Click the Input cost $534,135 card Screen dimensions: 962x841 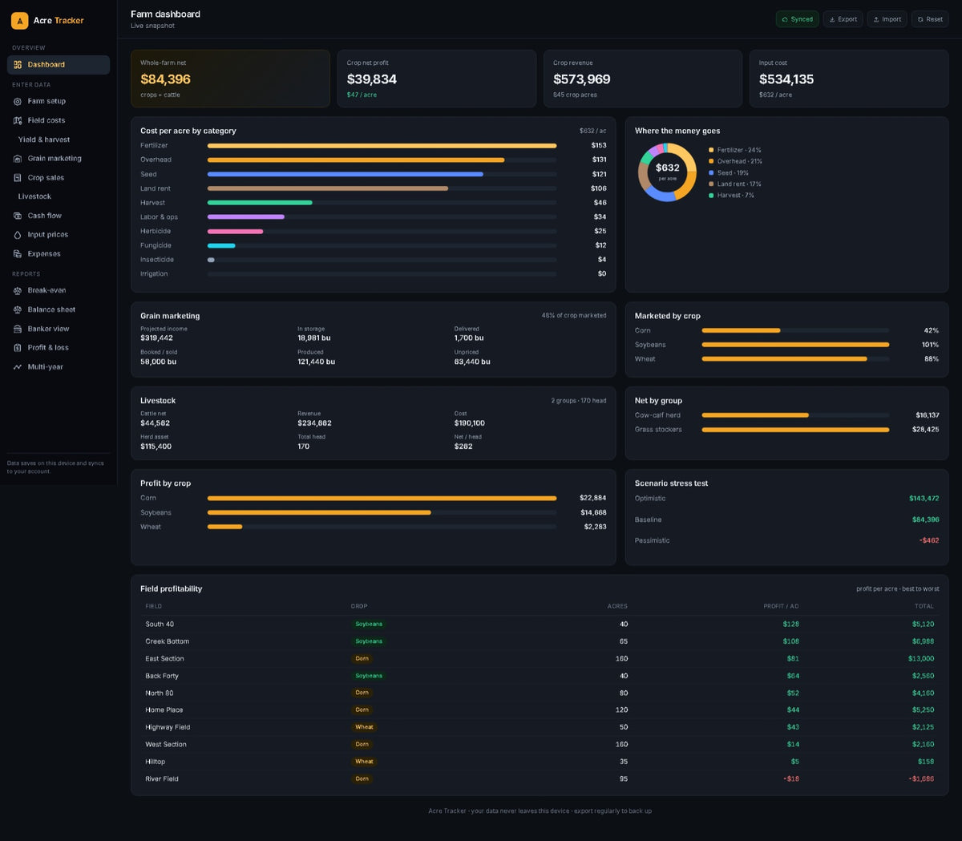[849, 79]
